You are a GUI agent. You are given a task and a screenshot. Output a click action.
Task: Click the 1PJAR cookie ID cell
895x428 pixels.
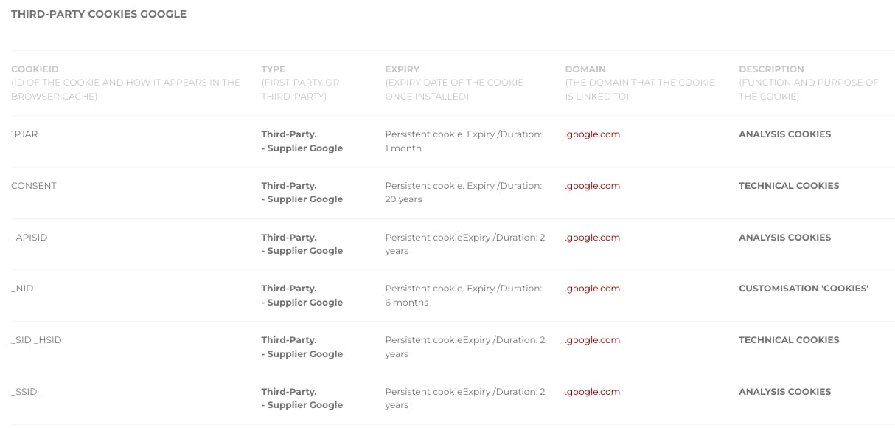click(26, 134)
